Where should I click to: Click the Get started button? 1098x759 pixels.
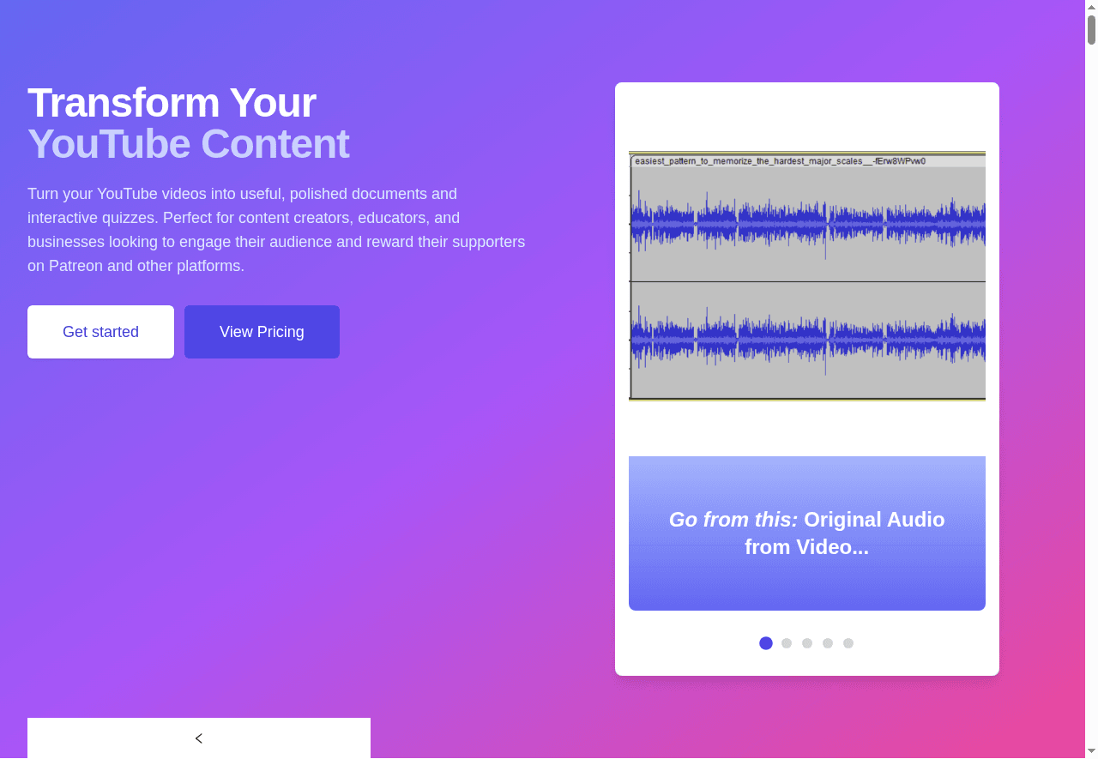(x=100, y=332)
